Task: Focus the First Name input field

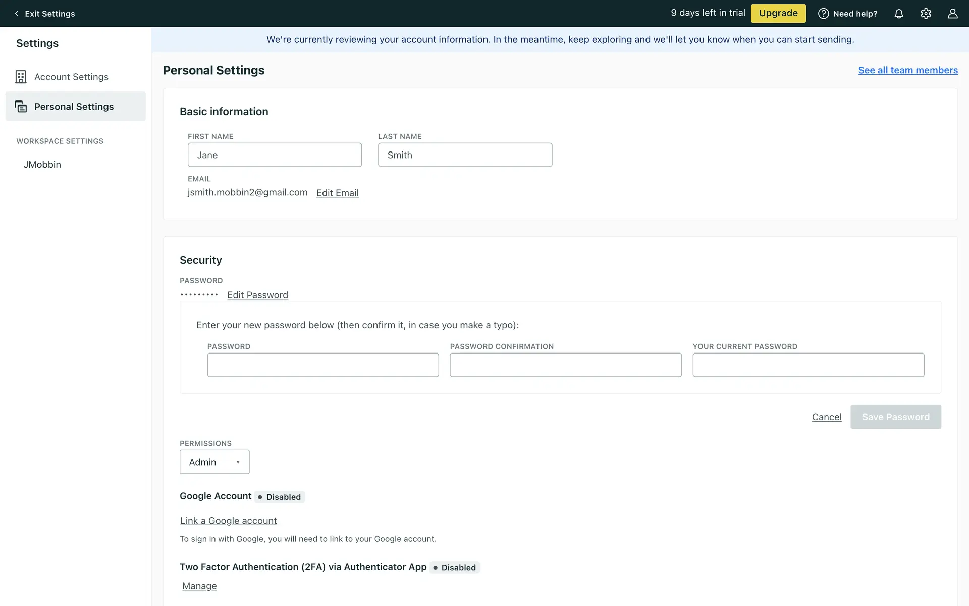Action: coord(275,155)
